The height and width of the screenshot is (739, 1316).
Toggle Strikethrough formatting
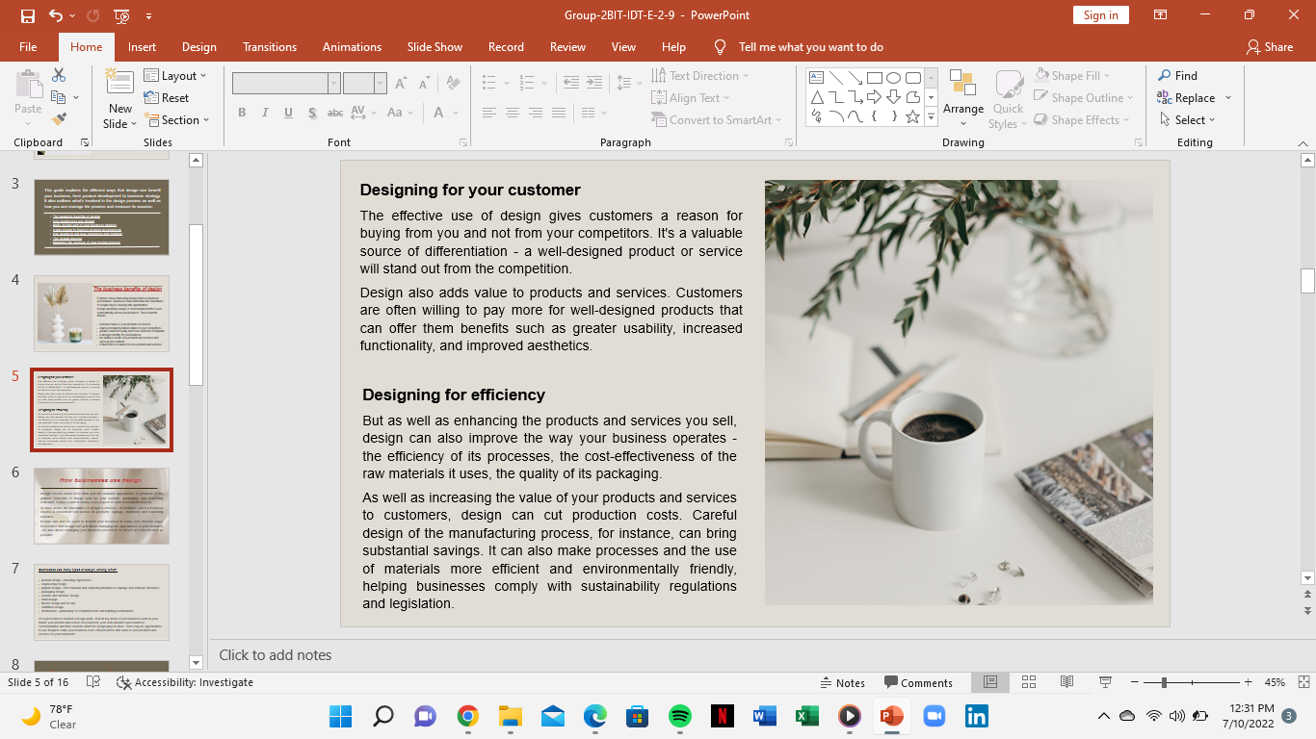coord(335,113)
